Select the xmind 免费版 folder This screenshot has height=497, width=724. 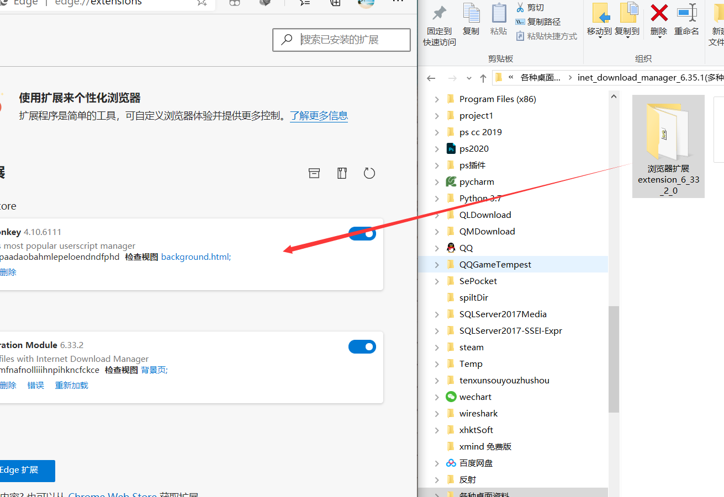485,446
